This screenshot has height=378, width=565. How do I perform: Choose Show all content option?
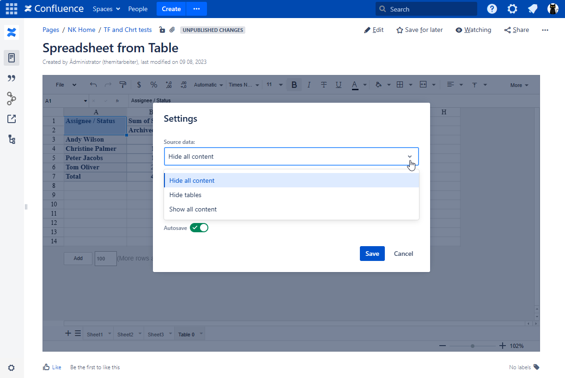click(193, 209)
